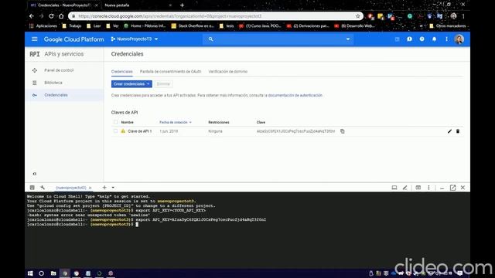Click the Nombre column header
Viewport: 495px width, 278px height.
127,122
